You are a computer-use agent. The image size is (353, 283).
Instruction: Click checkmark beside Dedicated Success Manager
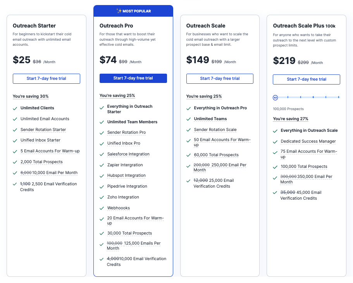pyautogui.click(x=276, y=141)
